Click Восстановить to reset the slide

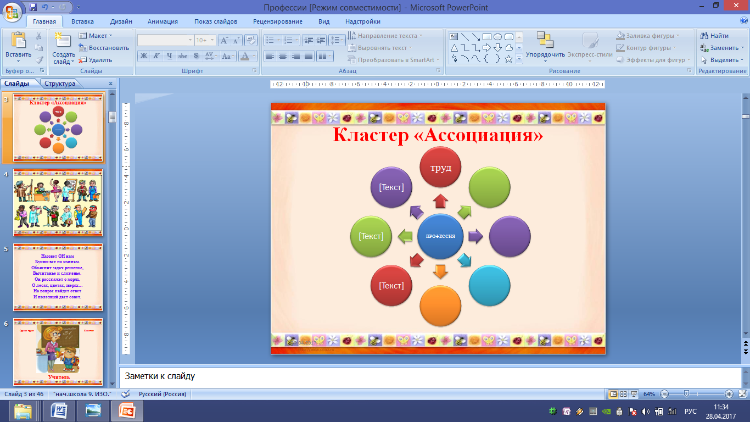click(104, 48)
